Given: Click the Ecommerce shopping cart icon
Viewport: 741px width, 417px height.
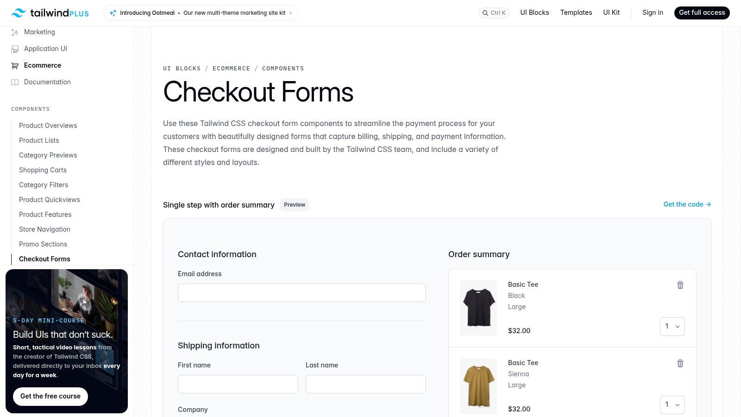Looking at the screenshot, I should pyautogui.click(x=15, y=66).
